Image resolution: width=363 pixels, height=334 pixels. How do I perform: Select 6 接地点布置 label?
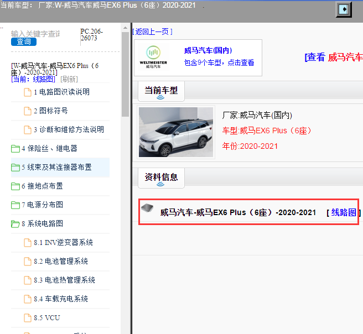pos(42,186)
